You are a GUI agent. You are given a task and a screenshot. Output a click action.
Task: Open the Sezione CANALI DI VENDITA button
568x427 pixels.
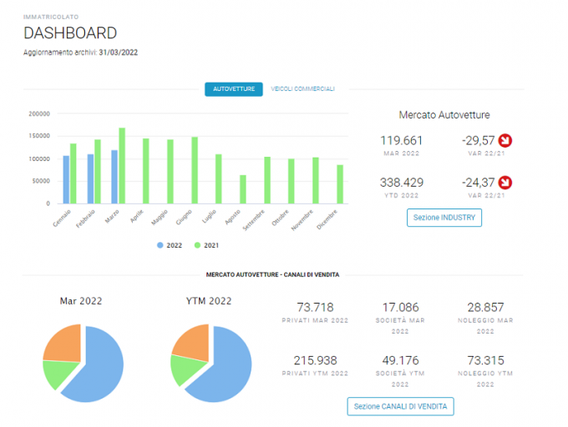[400, 406]
